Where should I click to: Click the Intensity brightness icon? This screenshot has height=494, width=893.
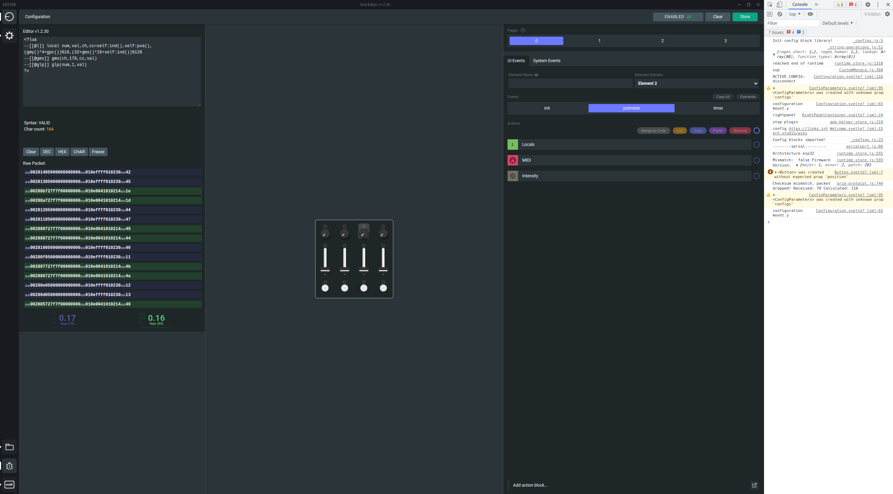click(x=512, y=176)
